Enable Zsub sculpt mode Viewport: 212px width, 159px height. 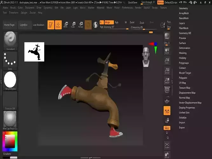142,23
